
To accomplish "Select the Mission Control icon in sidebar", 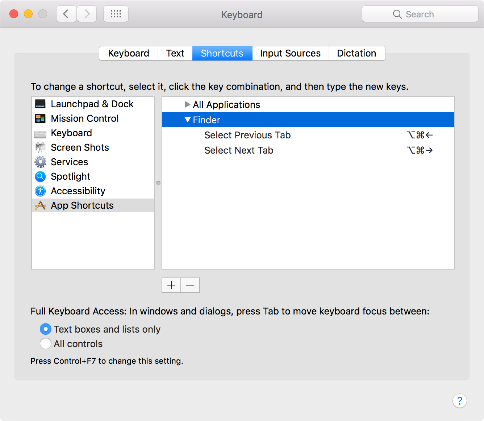I will pos(40,118).
